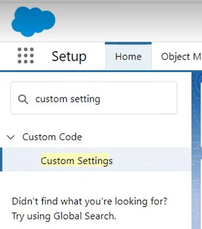Image resolution: width=202 pixels, height=229 pixels.
Task: Open the Object Manager tab
Action: coord(181,56)
